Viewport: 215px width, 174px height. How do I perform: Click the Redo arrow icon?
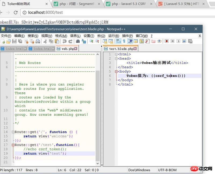pos(70,41)
